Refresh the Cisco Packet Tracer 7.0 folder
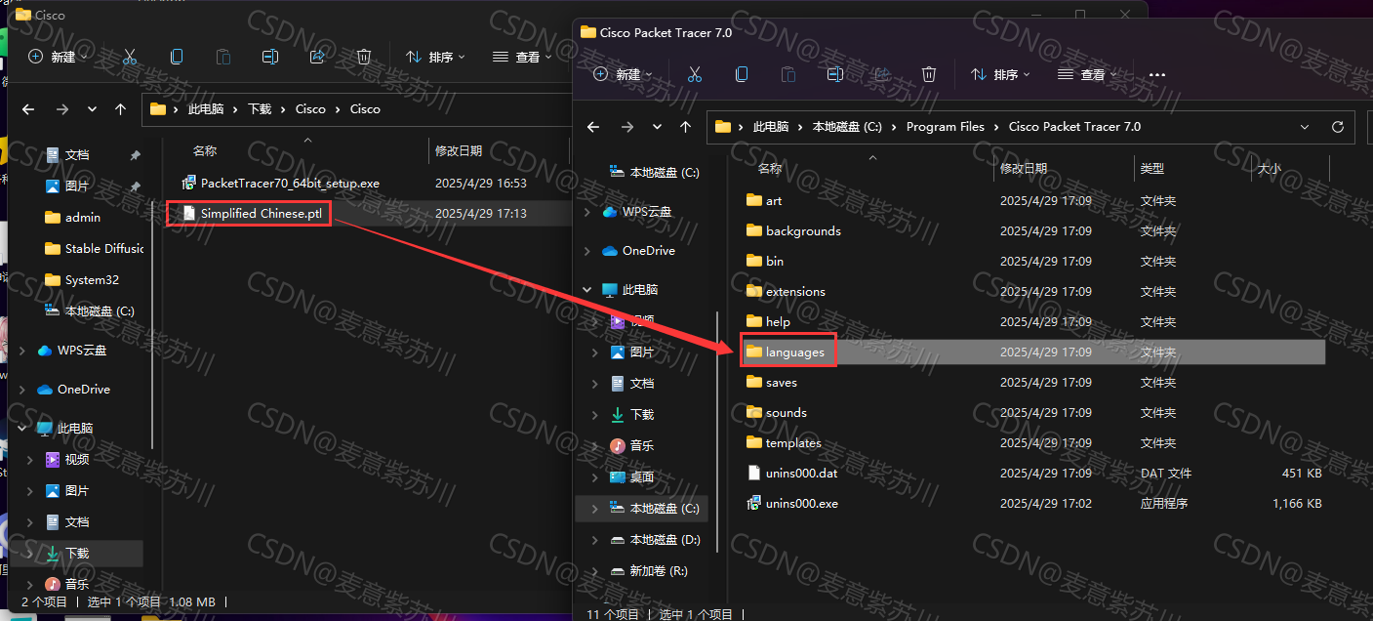The image size is (1373, 621). [x=1338, y=127]
